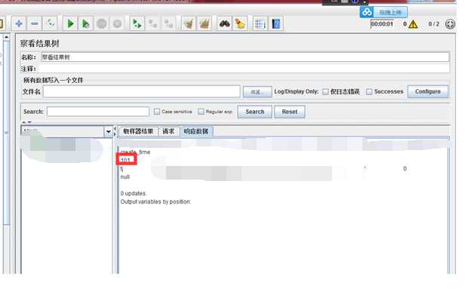Click the plus Add toolbar icon
465x292 pixels.
click(19, 23)
